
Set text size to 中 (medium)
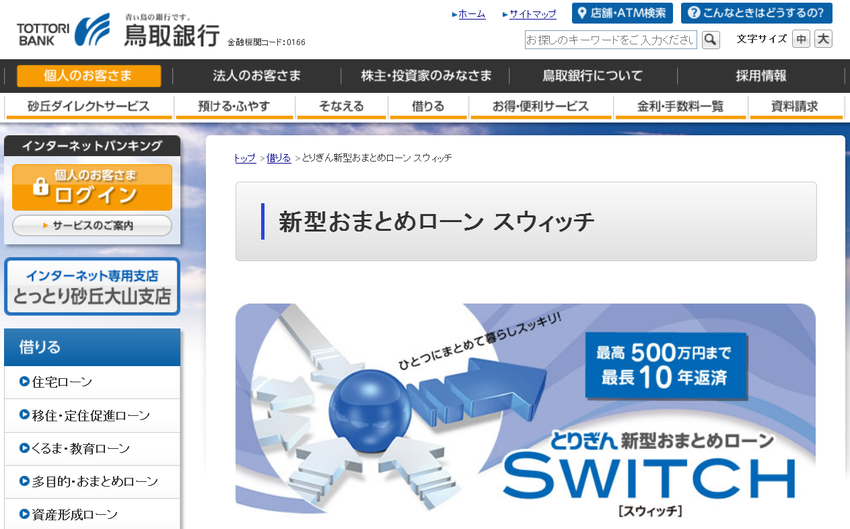[801, 39]
